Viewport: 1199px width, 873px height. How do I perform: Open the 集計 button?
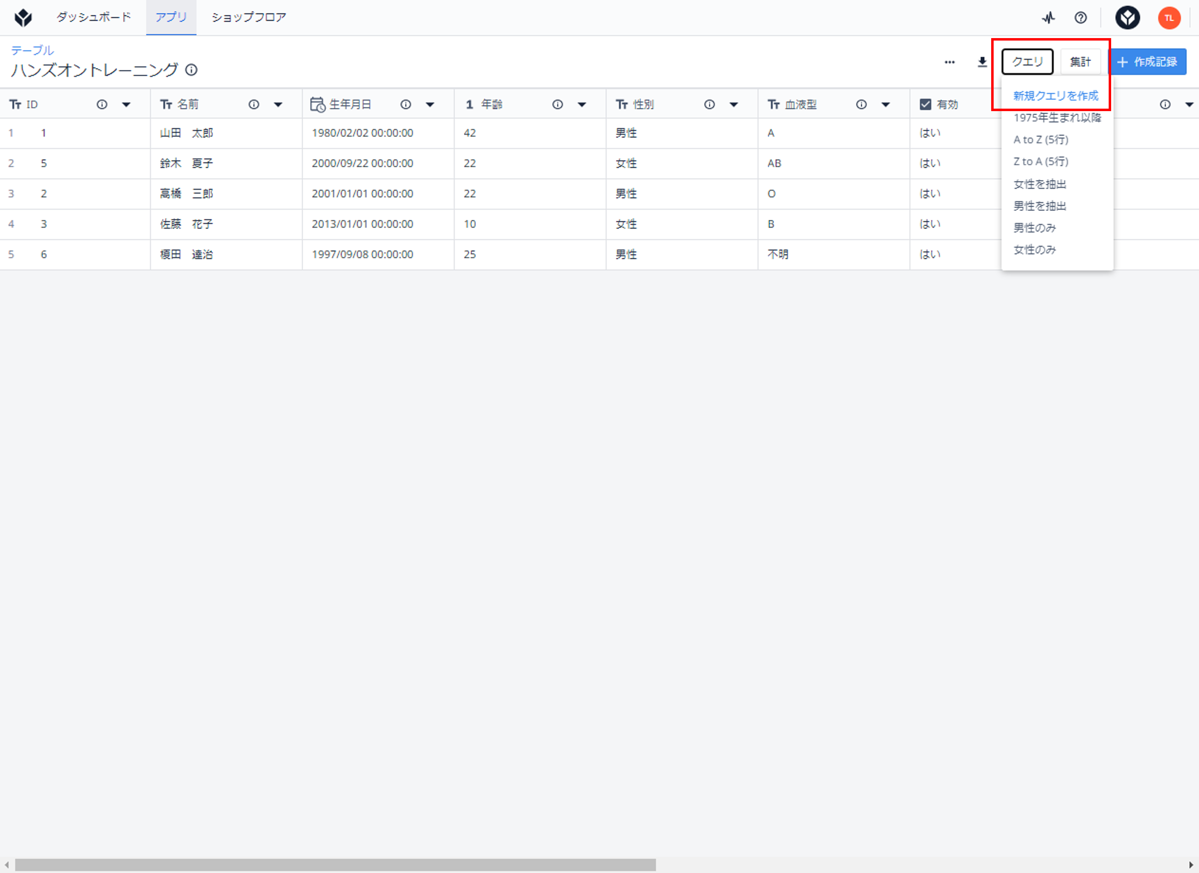tap(1080, 62)
